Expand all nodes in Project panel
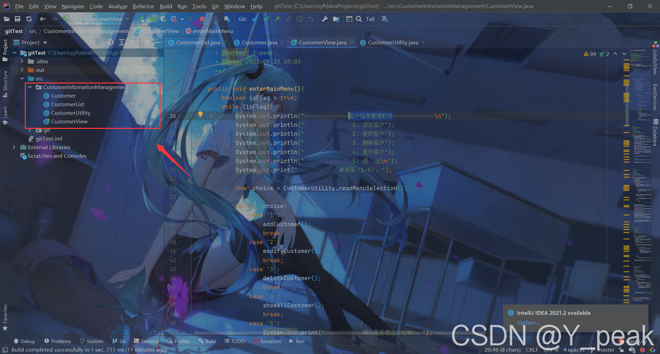 [x=122, y=42]
